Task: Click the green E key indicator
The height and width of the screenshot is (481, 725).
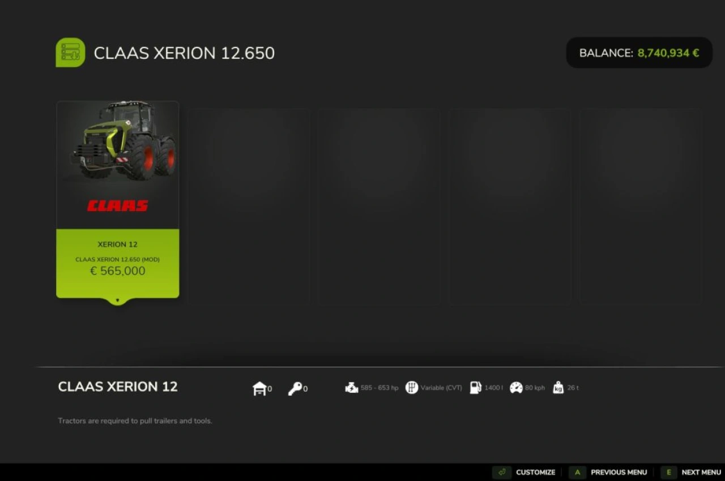Action: click(x=669, y=472)
